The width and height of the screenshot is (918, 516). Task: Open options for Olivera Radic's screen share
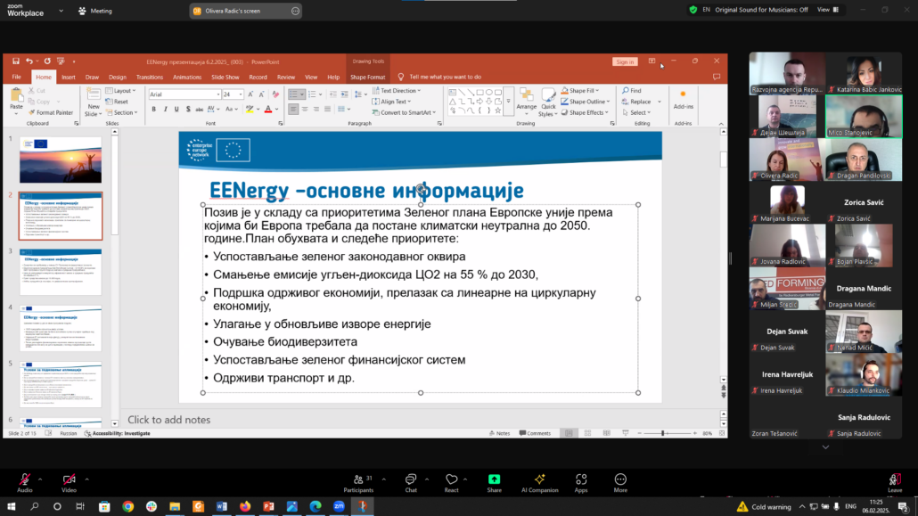point(295,11)
